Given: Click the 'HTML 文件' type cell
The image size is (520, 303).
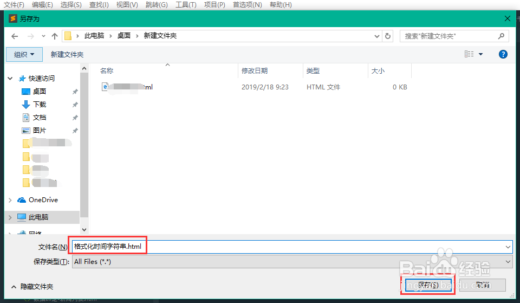Looking at the screenshot, I should point(323,87).
